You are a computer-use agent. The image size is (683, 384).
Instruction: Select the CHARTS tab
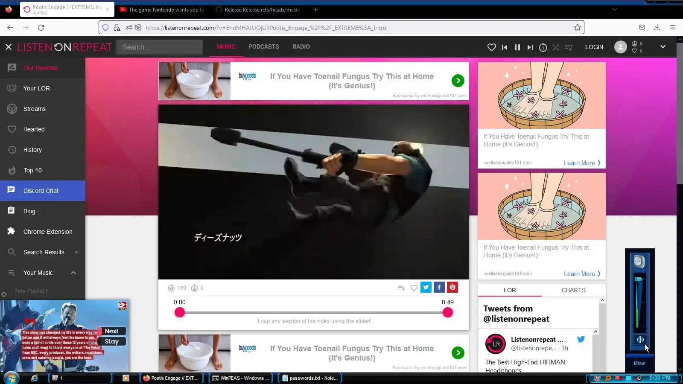(574, 290)
